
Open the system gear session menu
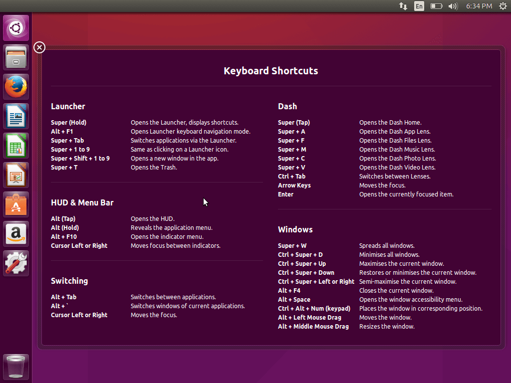[x=502, y=6]
